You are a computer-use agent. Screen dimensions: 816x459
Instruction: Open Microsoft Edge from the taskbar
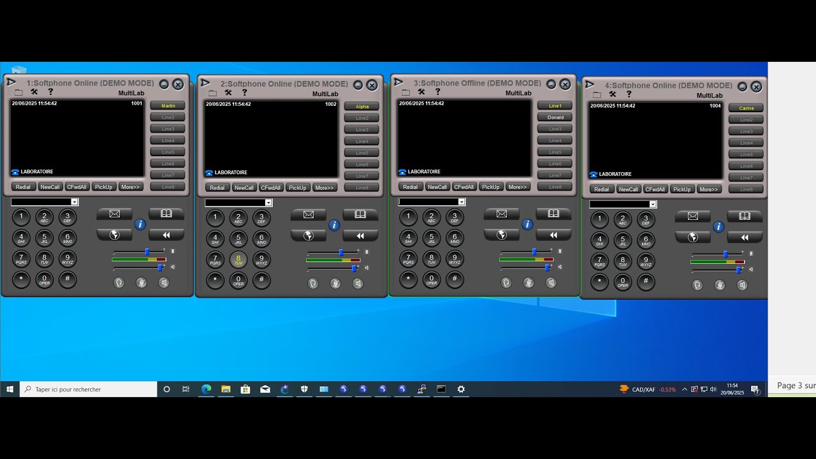[206, 389]
